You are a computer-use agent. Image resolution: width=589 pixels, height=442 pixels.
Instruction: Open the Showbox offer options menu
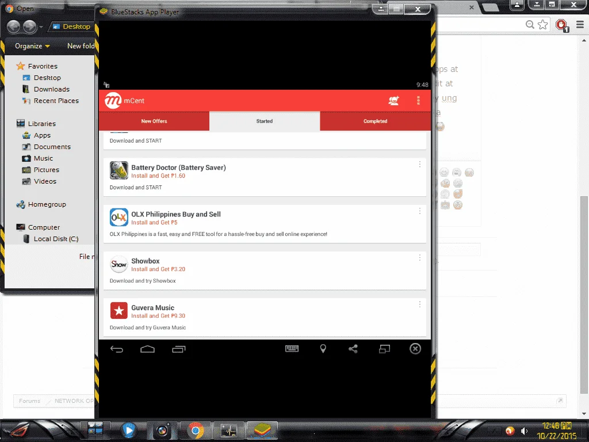click(419, 257)
